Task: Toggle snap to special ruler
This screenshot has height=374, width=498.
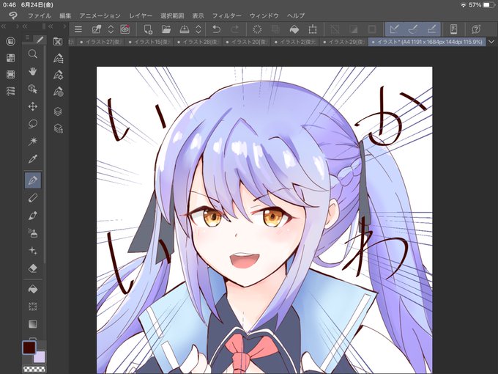Action: pyautogui.click(x=412, y=29)
